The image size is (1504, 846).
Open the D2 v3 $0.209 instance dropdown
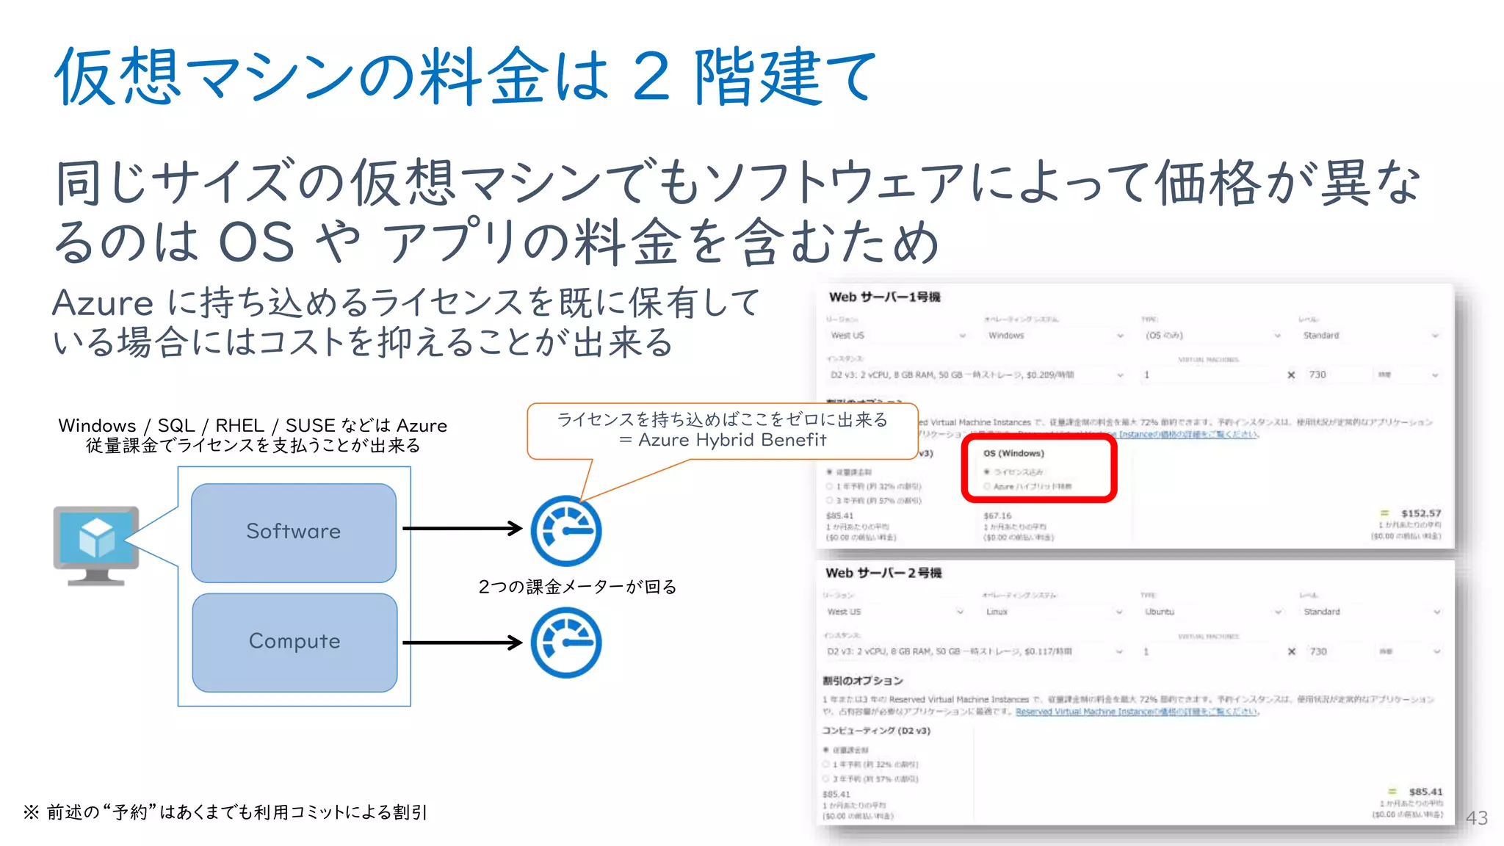click(x=977, y=375)
